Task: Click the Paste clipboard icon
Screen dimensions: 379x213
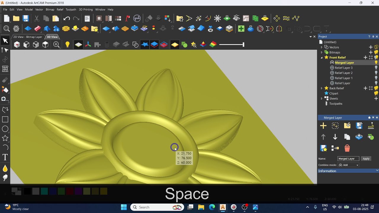Action: (56, 18)
